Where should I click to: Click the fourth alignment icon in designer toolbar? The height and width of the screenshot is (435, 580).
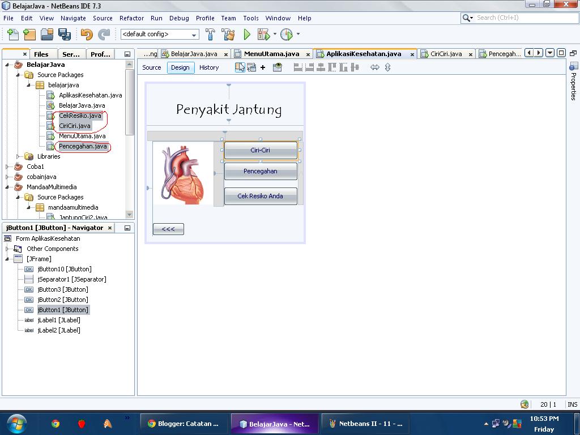click(x=332, y=67)
